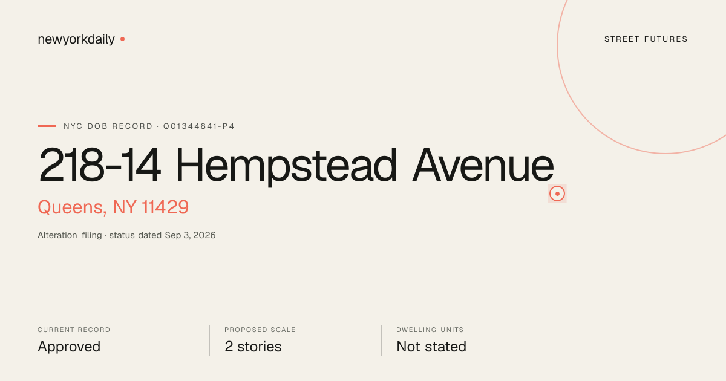
Task: Select the Alteration filing status date line
Action: pyautogui.click(x=126, y=235)
